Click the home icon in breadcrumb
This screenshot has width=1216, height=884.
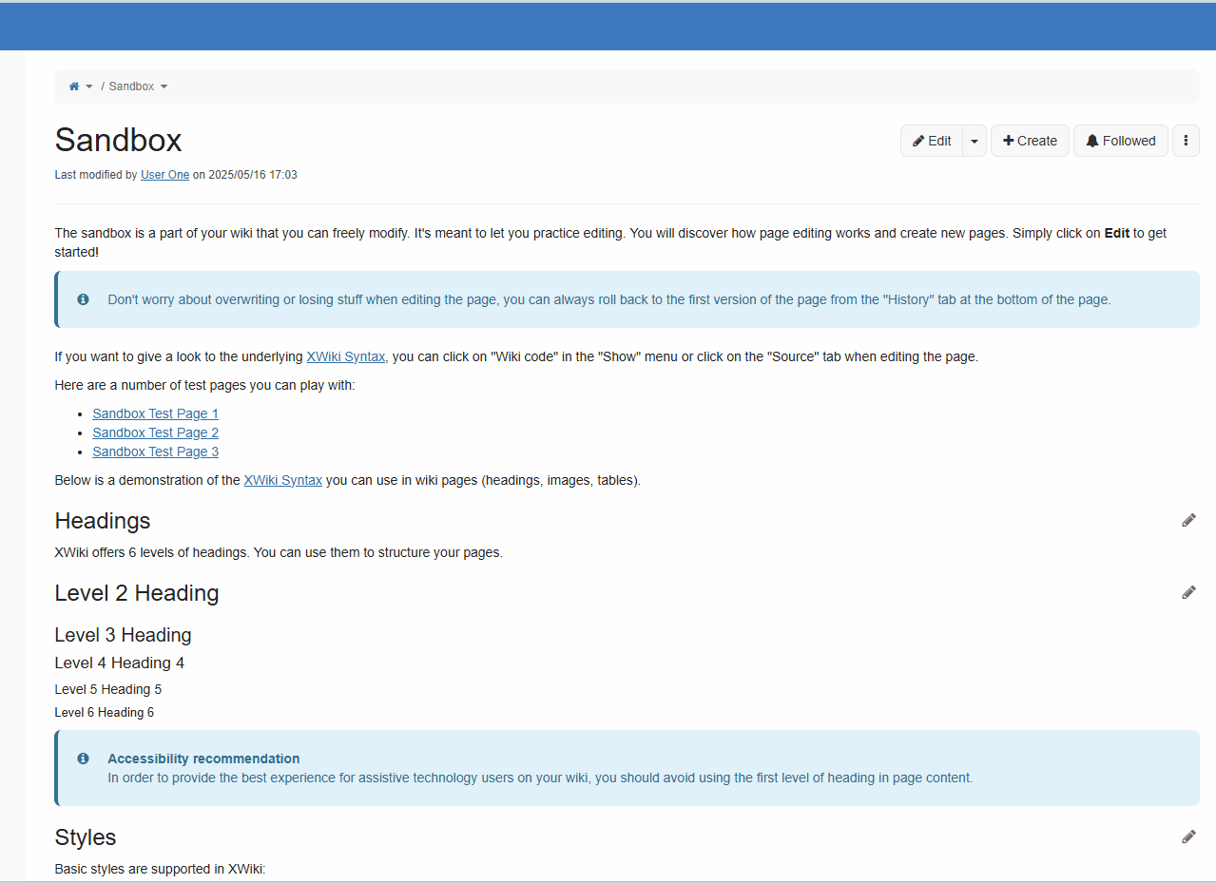point(74,86)
